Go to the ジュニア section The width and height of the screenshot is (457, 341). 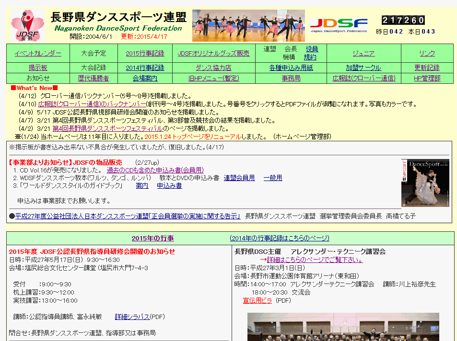click(x=363, y=53)
